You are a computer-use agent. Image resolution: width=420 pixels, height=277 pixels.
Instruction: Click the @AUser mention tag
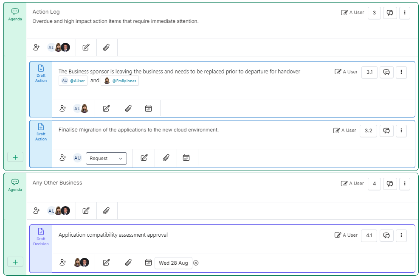click(73, 81)
